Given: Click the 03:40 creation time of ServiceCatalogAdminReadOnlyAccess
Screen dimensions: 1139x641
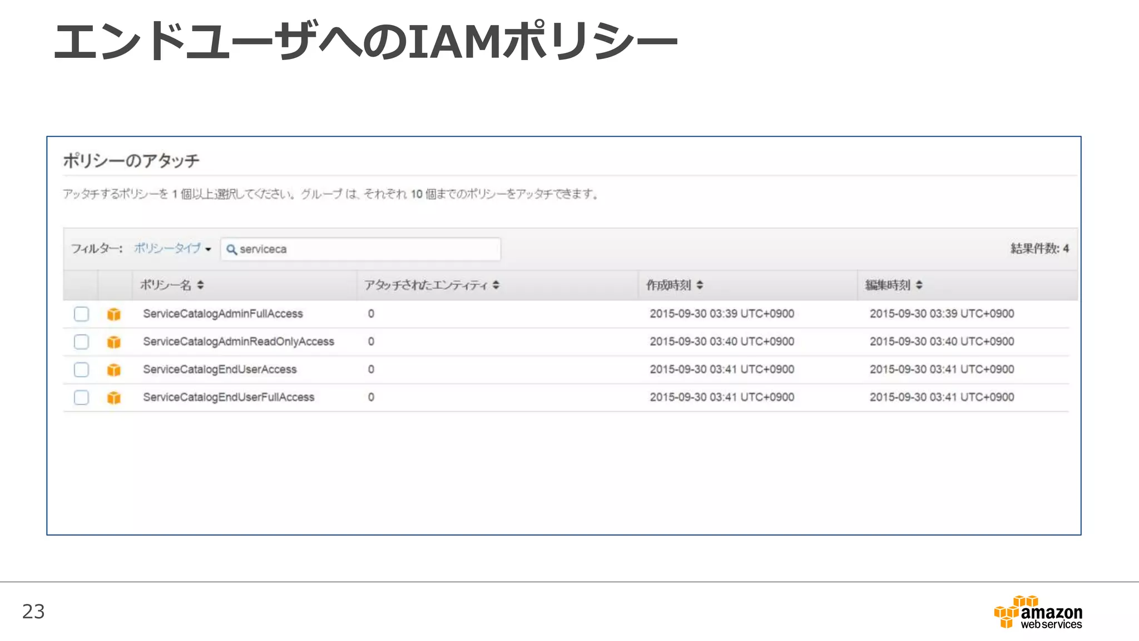Looking at the screenshot, I should point(722,342).
